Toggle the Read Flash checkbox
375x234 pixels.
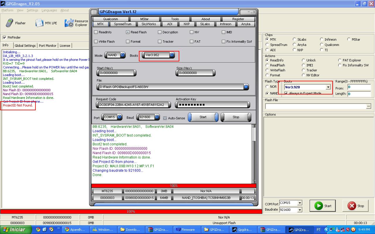click(128, 32)
